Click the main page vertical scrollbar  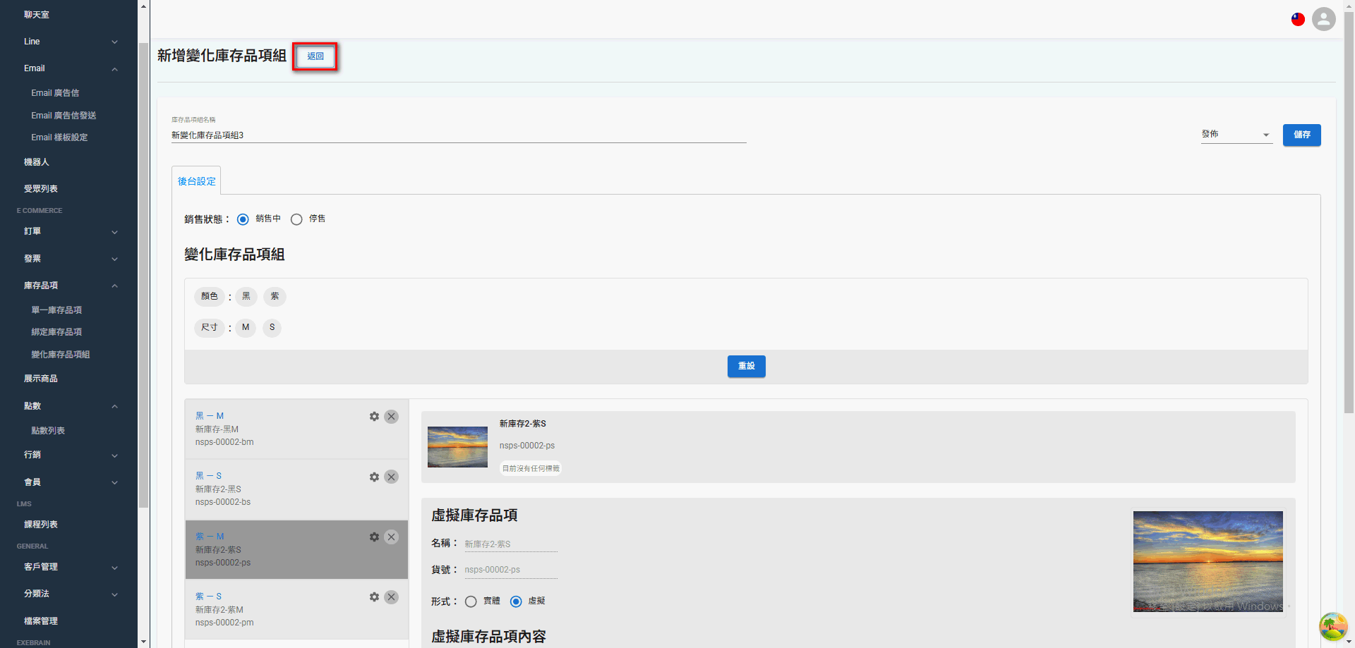tap(1349, 212)
